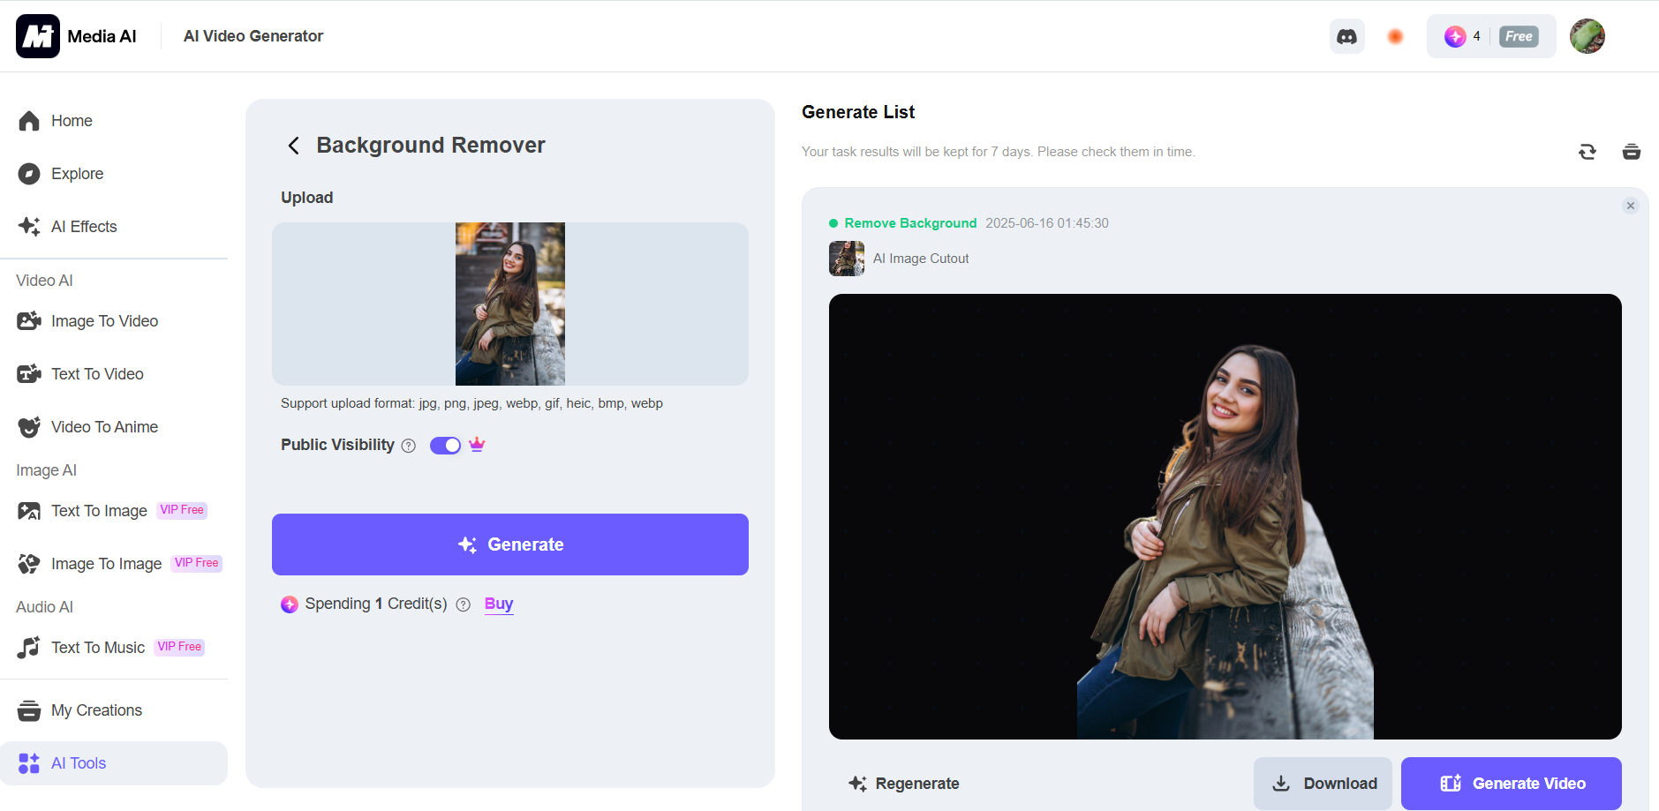Refresh the Generate List
This screenshot has width=1659, height=811.
point(1587,151)
